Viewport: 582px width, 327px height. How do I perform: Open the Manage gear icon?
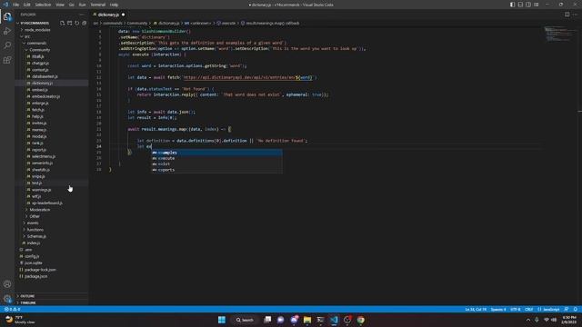pyautogui.click(x=7, y=299)
